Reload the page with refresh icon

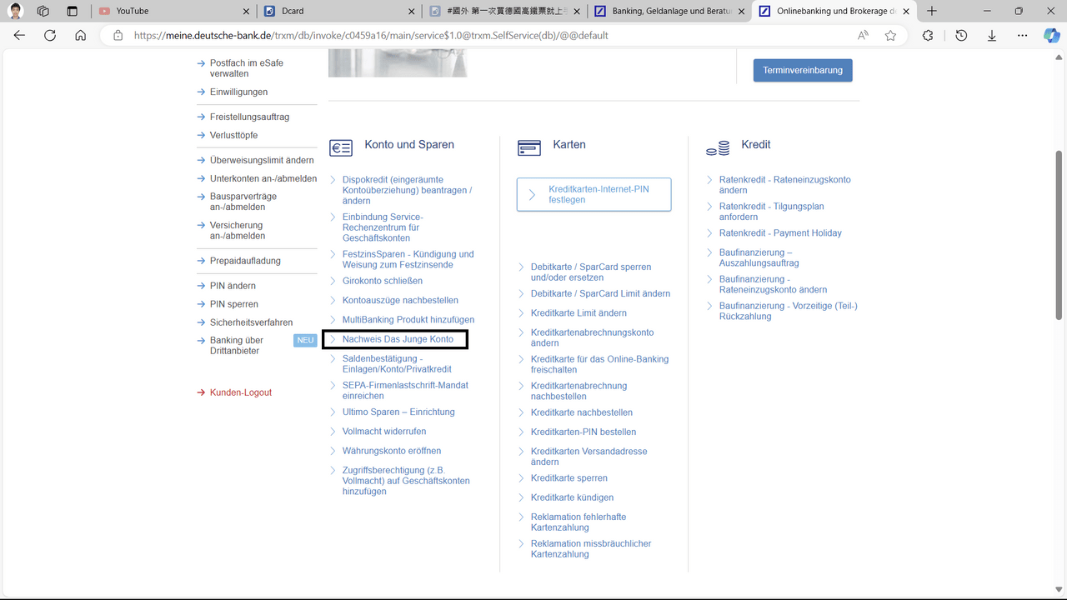coord(50,36)
